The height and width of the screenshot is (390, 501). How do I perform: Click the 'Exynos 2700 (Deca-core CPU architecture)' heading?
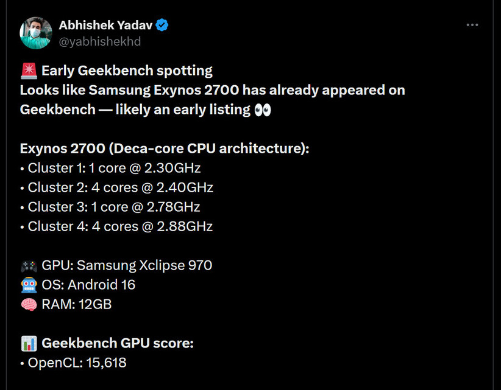165,148
